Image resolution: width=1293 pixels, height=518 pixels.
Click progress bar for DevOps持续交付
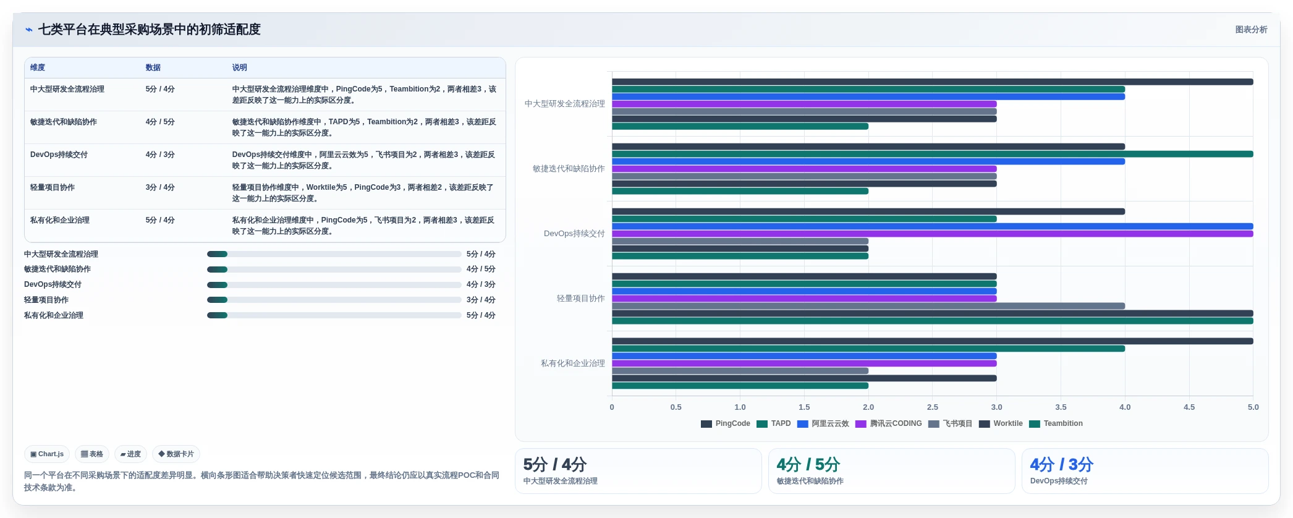pyautogui.click(x=334, y=285)
